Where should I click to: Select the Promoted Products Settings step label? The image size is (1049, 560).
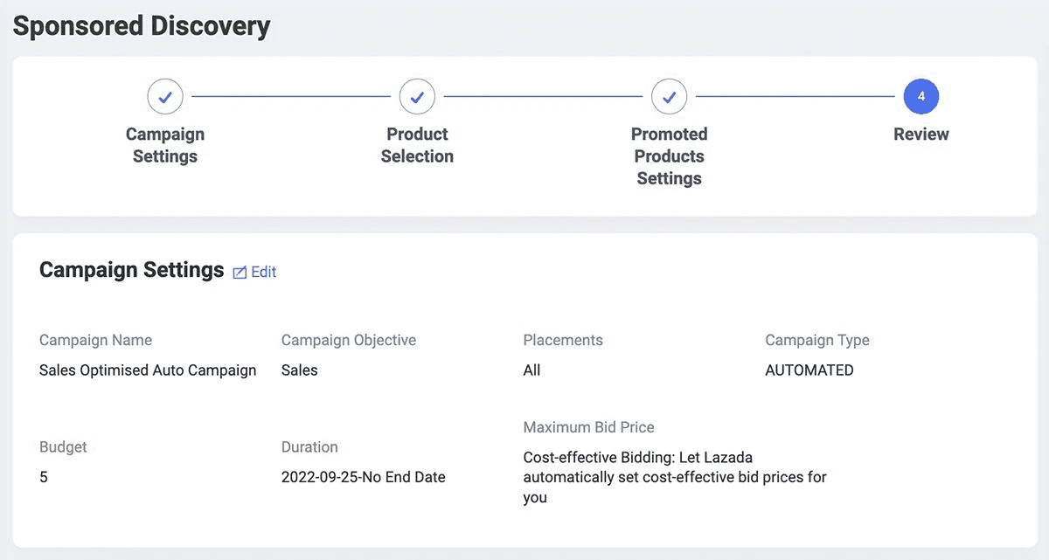point(669,156)
